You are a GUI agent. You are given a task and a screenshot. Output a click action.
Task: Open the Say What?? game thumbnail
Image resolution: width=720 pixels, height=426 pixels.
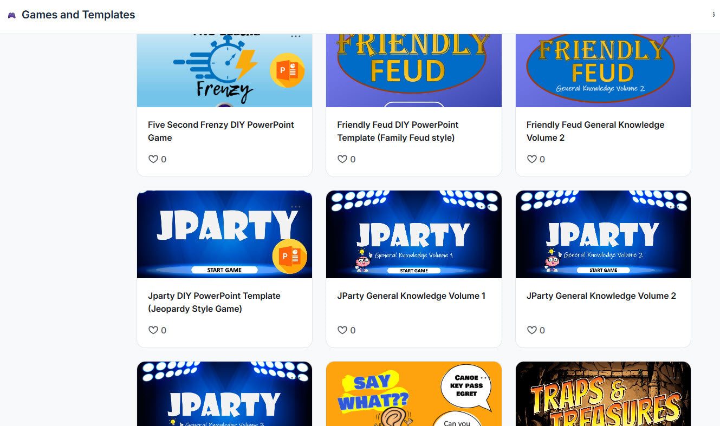(x=414, y=394)
